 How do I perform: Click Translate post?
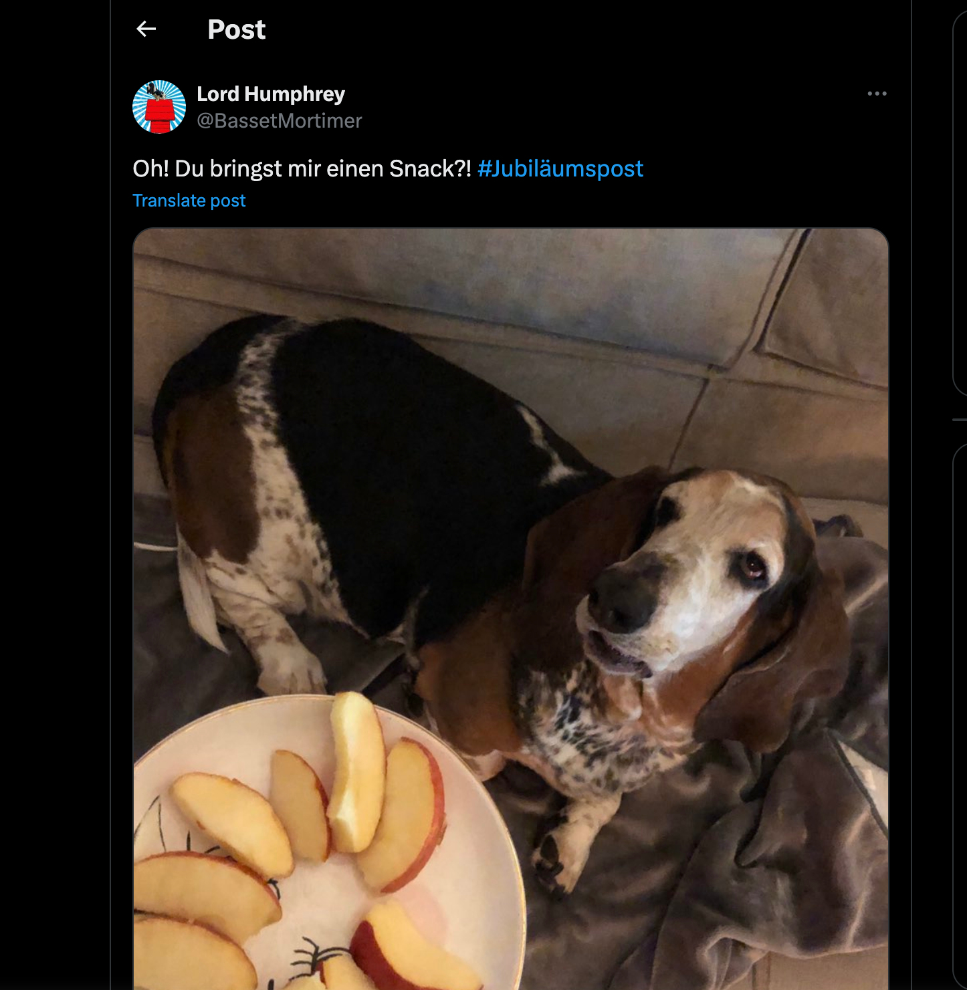tap(189, 201)
